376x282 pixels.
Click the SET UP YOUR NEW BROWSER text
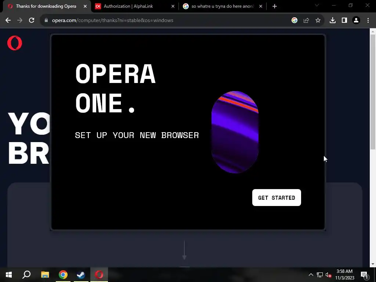(x=137, y=135)
